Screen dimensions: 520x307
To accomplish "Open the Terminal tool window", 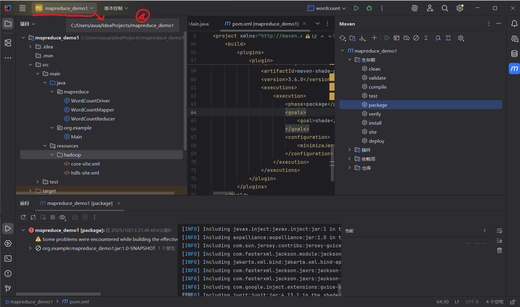I will coord(8,259).
